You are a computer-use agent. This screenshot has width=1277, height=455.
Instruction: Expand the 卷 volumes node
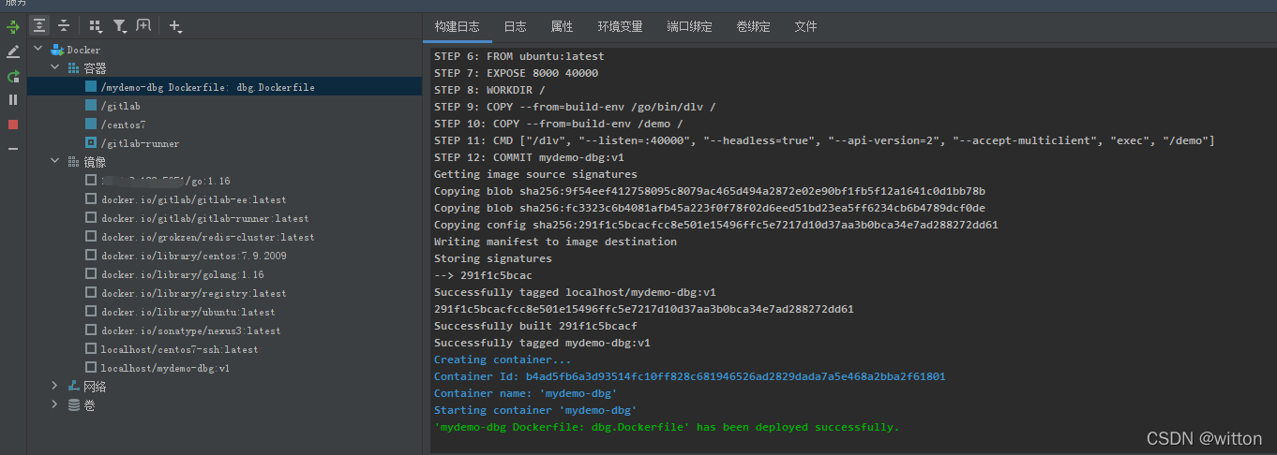[x=55, y=405]
